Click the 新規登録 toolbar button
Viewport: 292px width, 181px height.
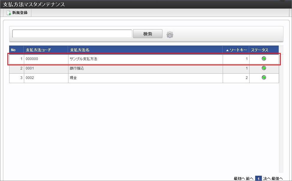tap(17, 13)
